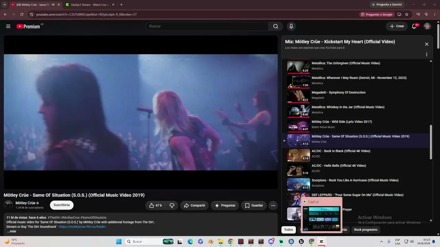Open YouTube notifications bell
The width and height of the screenshot is (440, 247).
coord(415,26)
